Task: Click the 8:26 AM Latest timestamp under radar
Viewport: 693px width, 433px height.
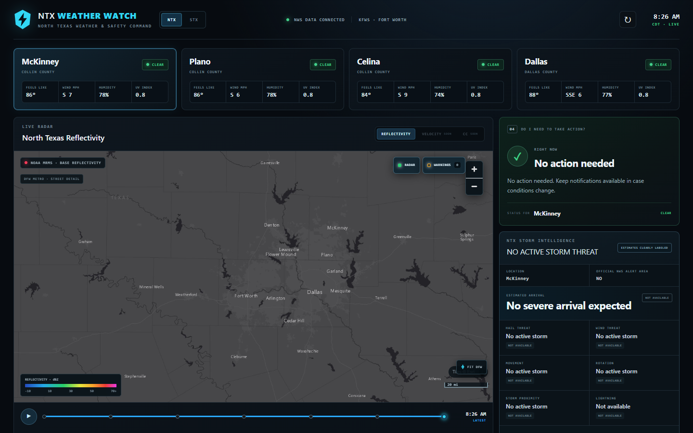Action: 476,417
